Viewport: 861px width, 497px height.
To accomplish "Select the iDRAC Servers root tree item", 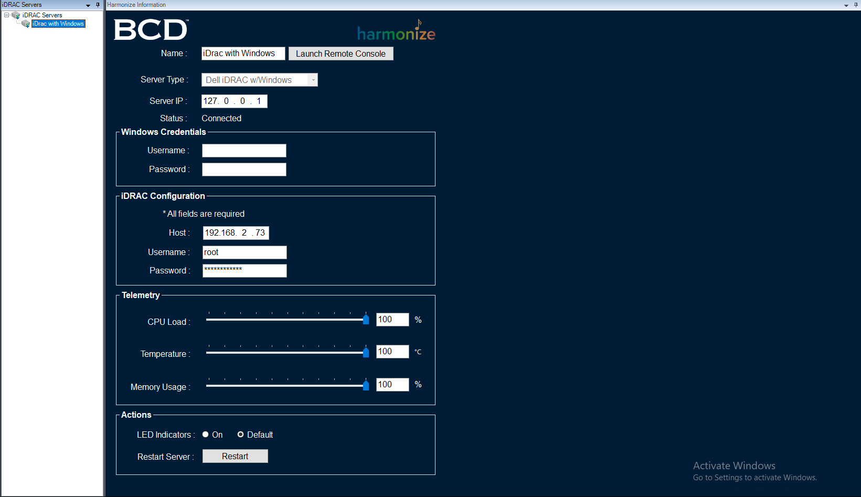I will pos(42,15).
